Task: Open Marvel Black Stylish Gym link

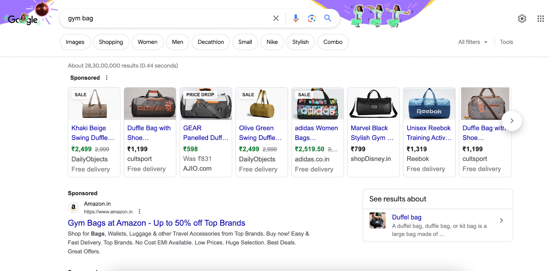Action: pyautogui.click(x=372, y=133)
